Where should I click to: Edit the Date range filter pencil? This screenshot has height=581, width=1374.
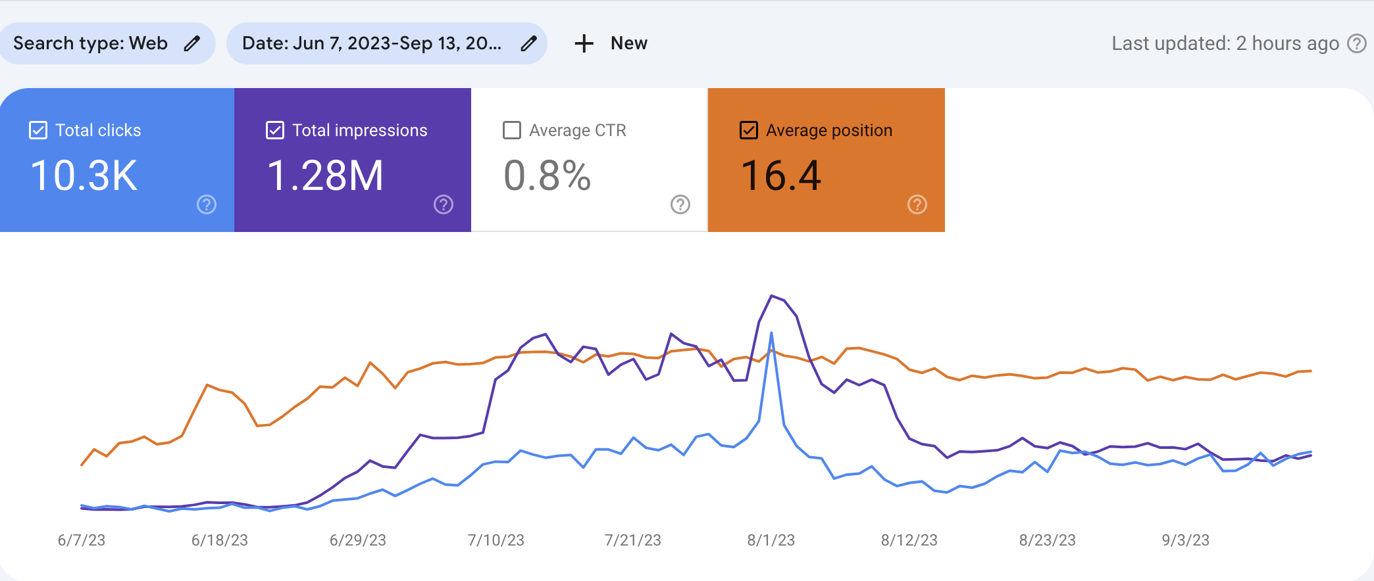click(x=528, y=44)
